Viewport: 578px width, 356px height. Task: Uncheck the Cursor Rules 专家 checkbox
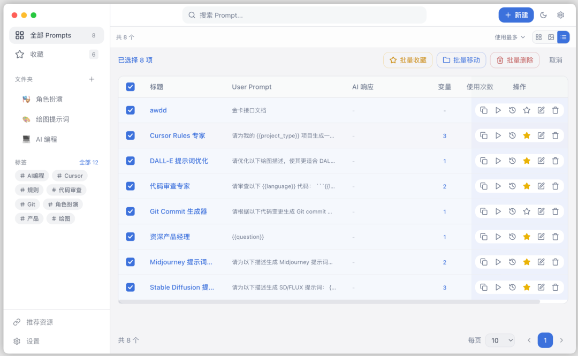(x=130, y=135)
